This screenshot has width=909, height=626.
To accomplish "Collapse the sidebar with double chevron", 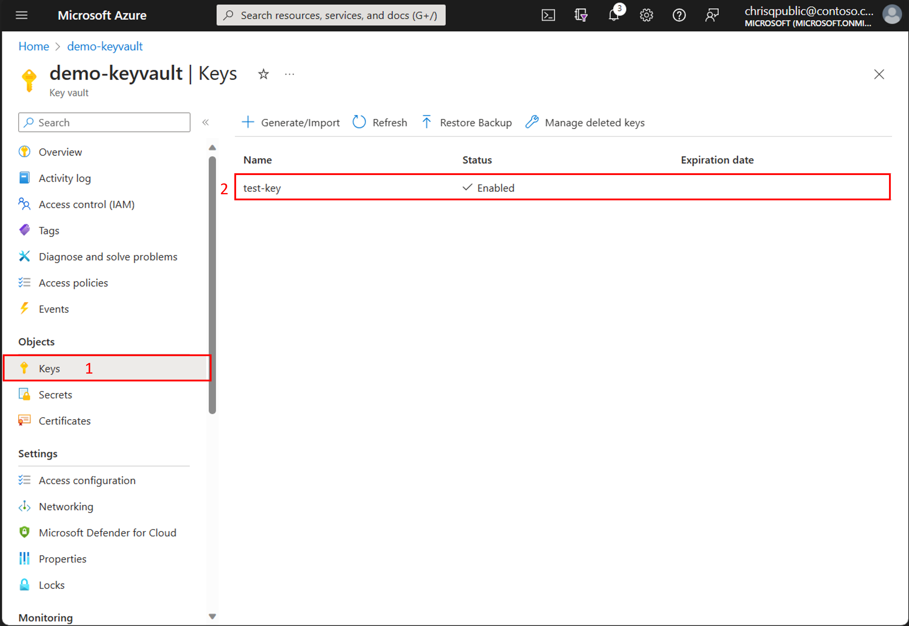I will (x=205, y=122).
